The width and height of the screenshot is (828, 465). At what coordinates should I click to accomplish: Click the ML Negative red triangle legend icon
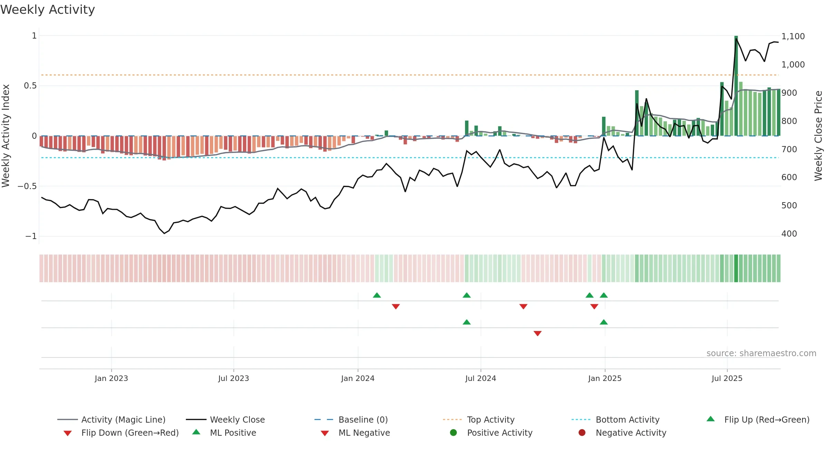[325, 433]
